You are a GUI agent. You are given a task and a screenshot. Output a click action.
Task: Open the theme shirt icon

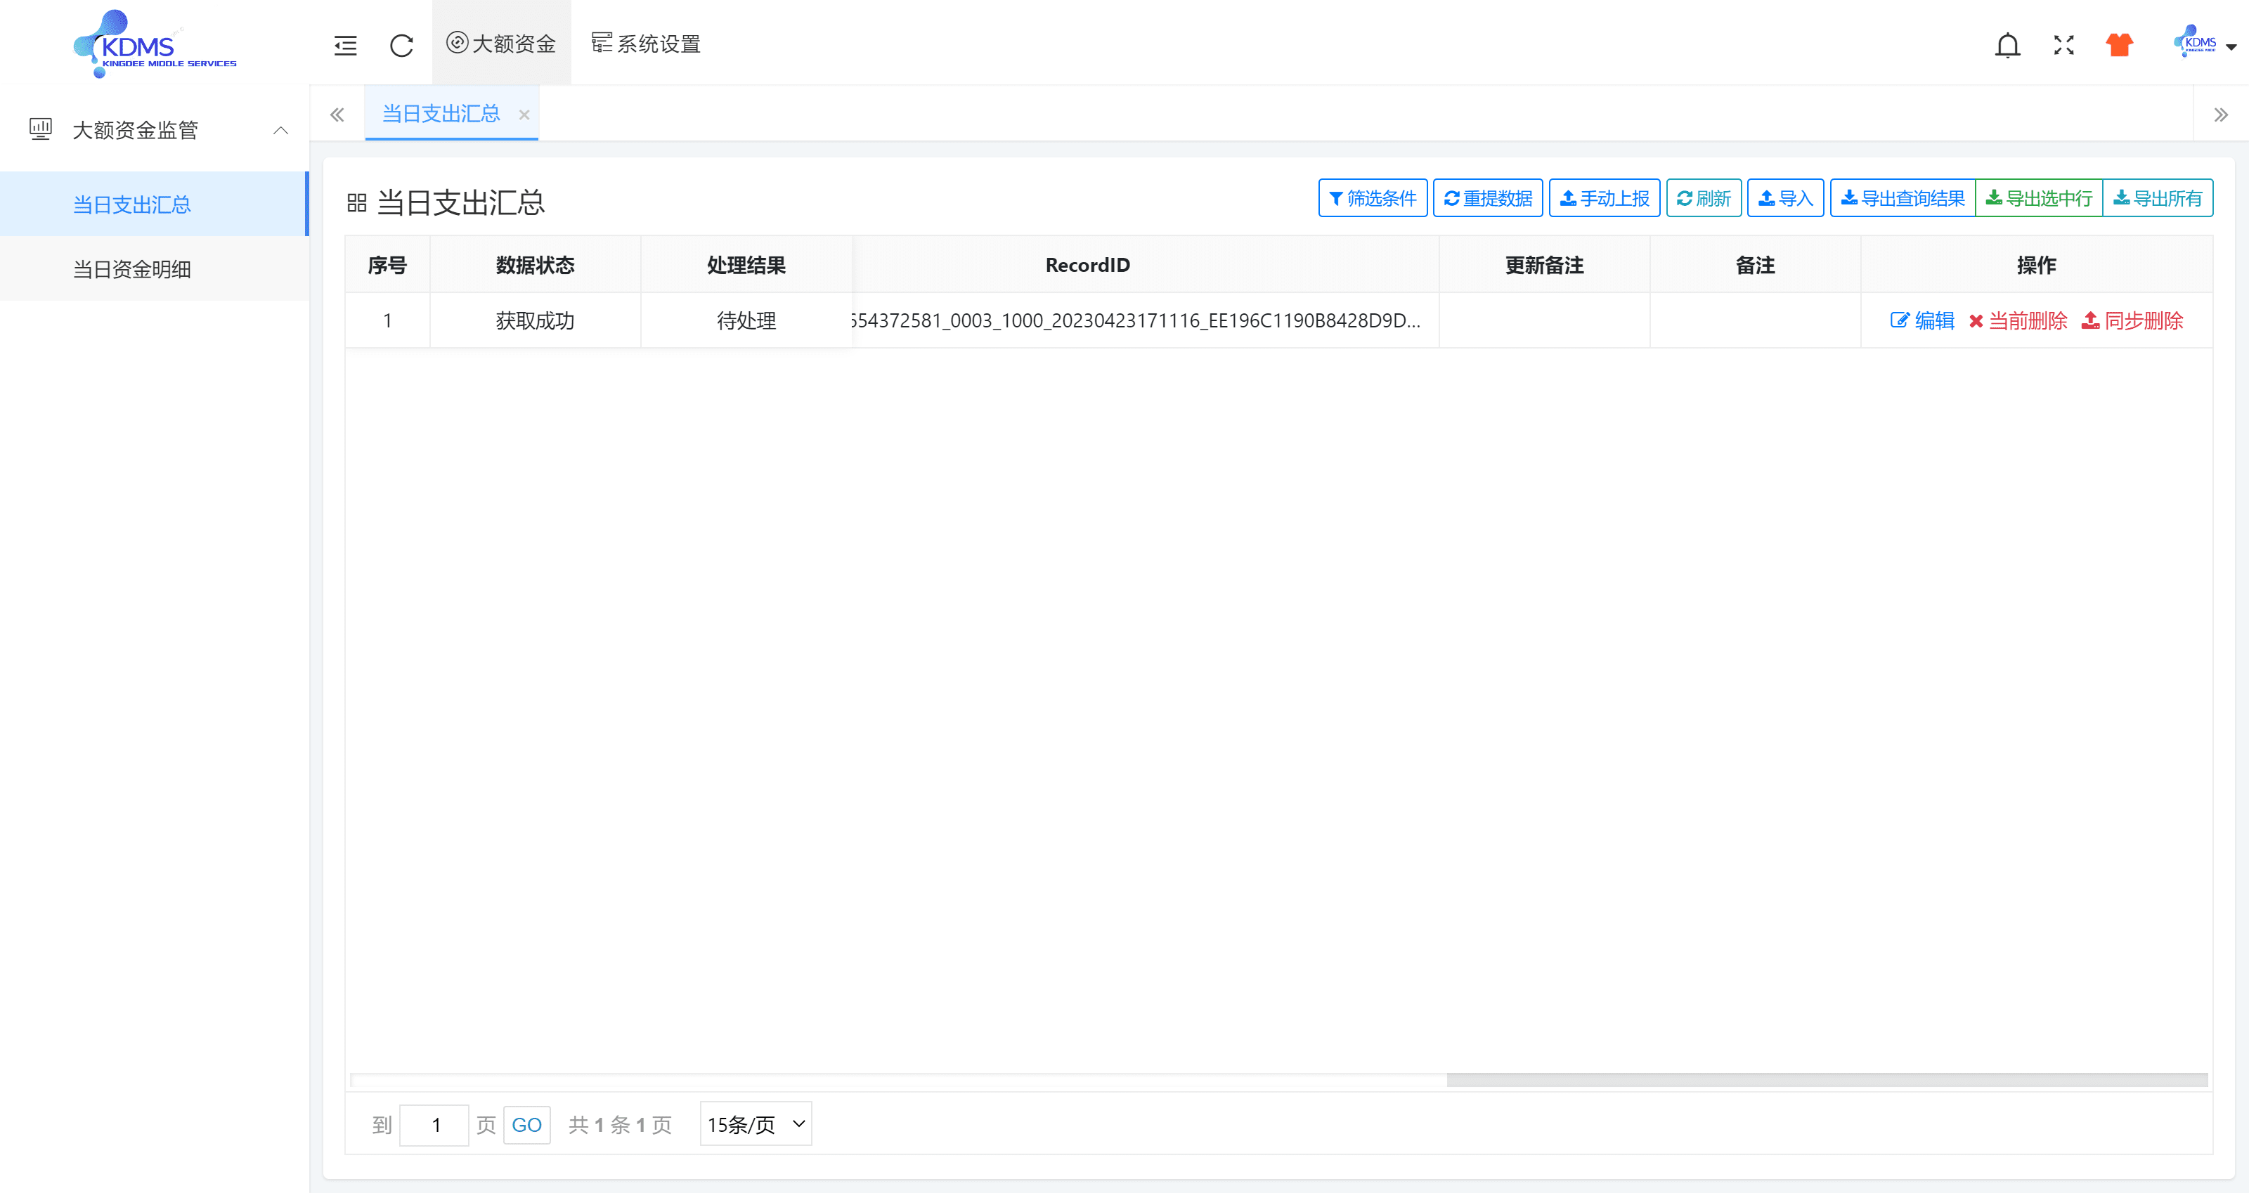tap(2119, 46)
